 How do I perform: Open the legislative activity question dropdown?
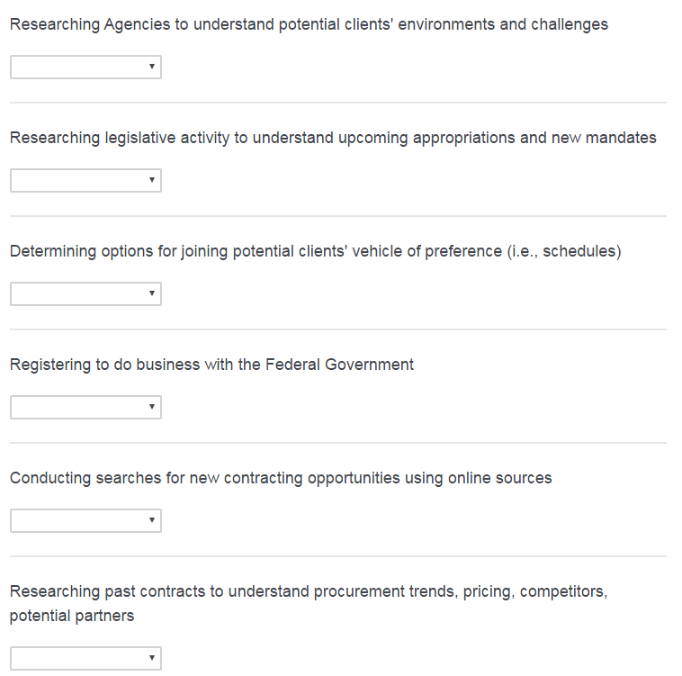[x=85, y=181]
